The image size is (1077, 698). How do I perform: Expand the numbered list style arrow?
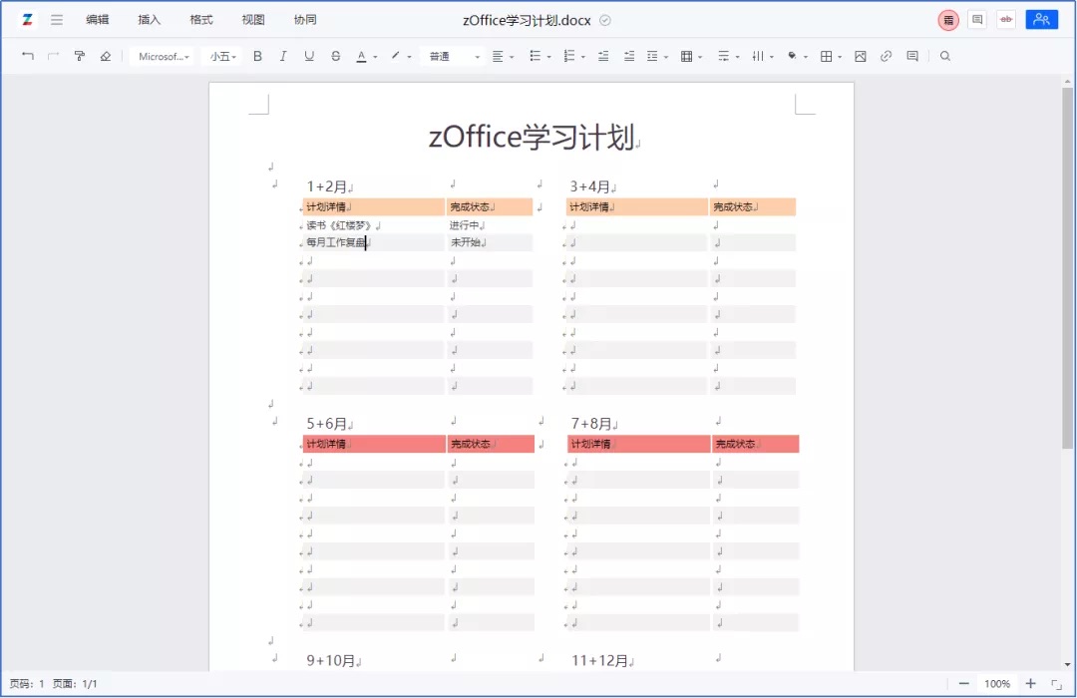coord(583,57)
